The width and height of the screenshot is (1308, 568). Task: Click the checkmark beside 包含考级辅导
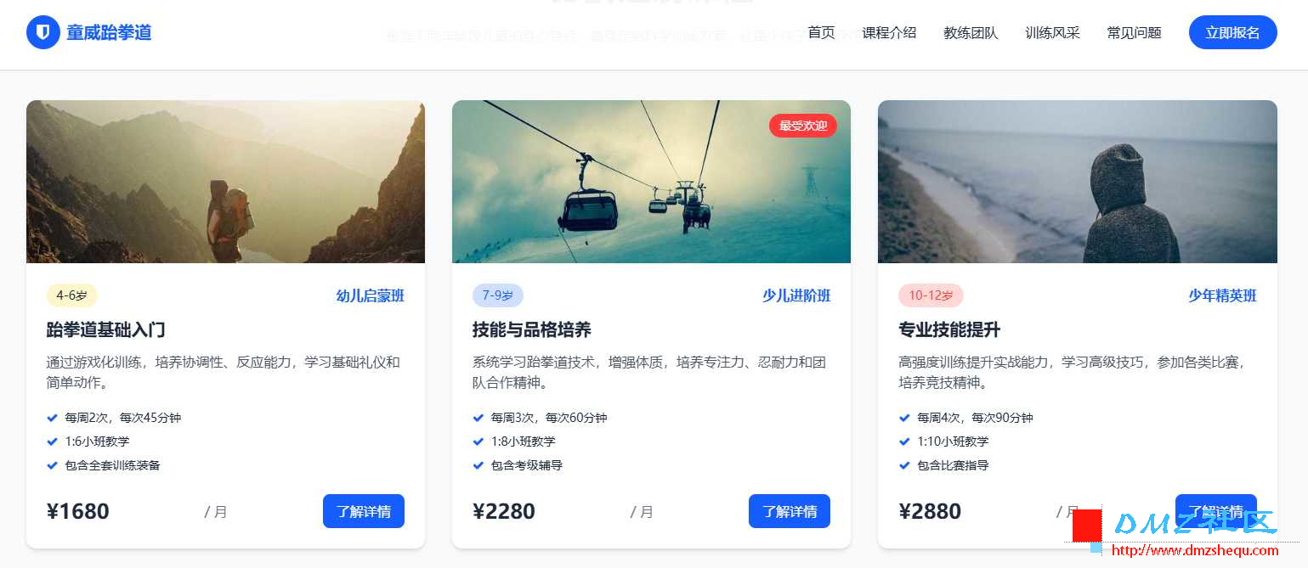click(x=478, y=465)
